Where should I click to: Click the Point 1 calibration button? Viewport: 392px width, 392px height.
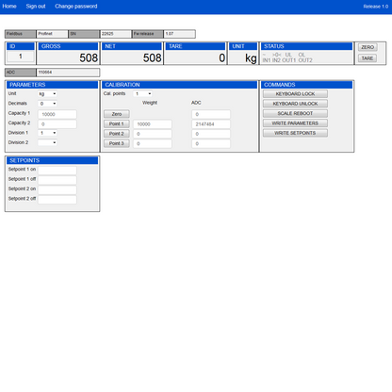coord(117,123)
